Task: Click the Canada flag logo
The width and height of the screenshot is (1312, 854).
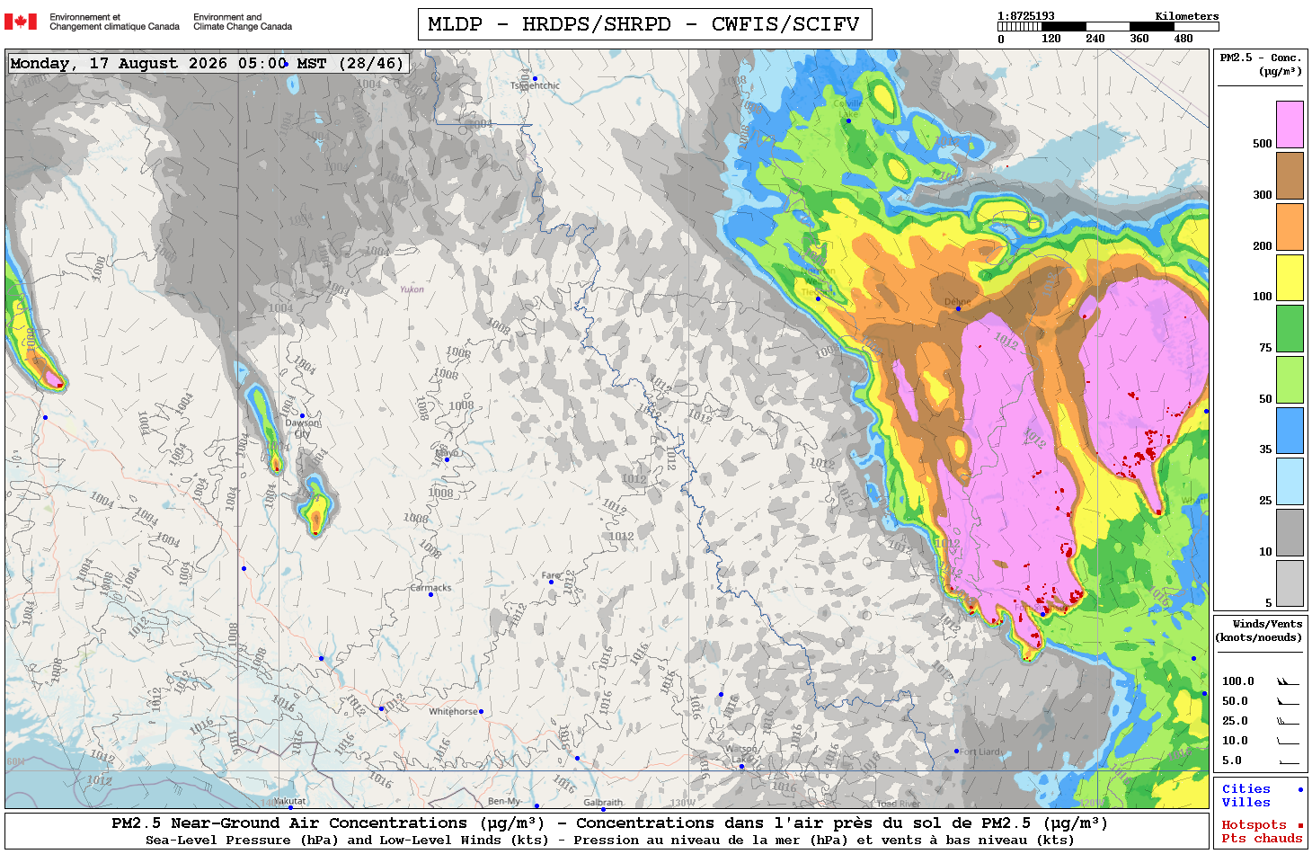Action: 21,22
